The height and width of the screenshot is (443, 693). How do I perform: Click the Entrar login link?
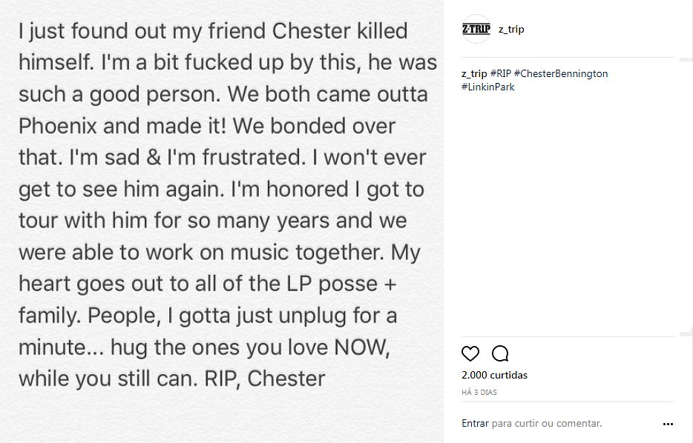pyautogui.click(x=475, y=423)
